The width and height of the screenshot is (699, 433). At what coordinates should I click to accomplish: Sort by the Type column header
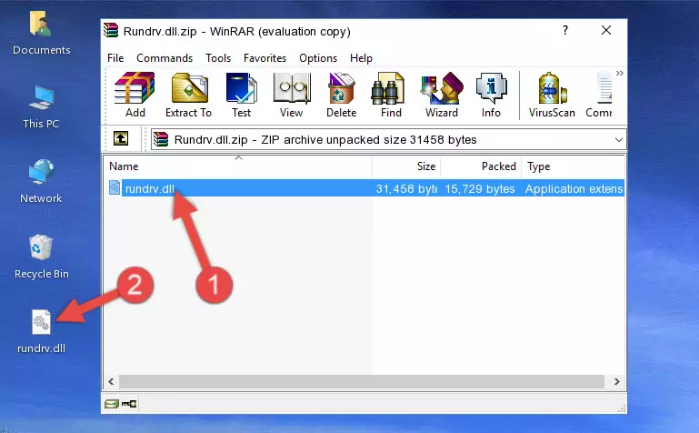pyautogui.click(x=573, y=166)
